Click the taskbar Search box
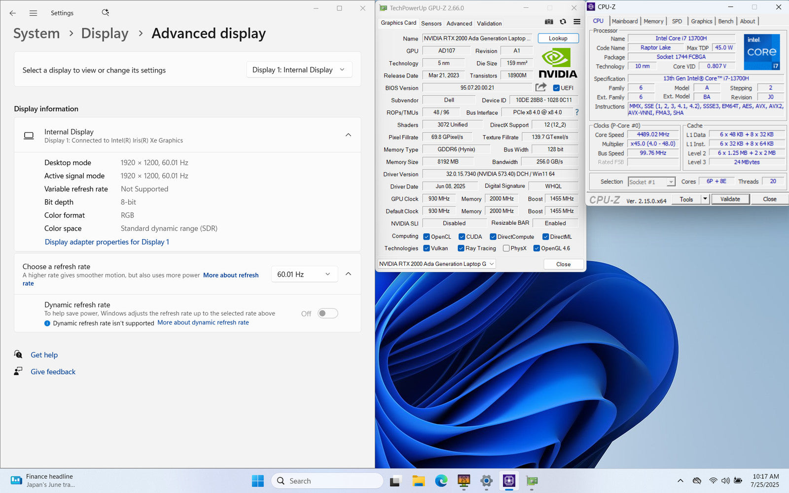 pyautogui.click(x=326, y=481)
